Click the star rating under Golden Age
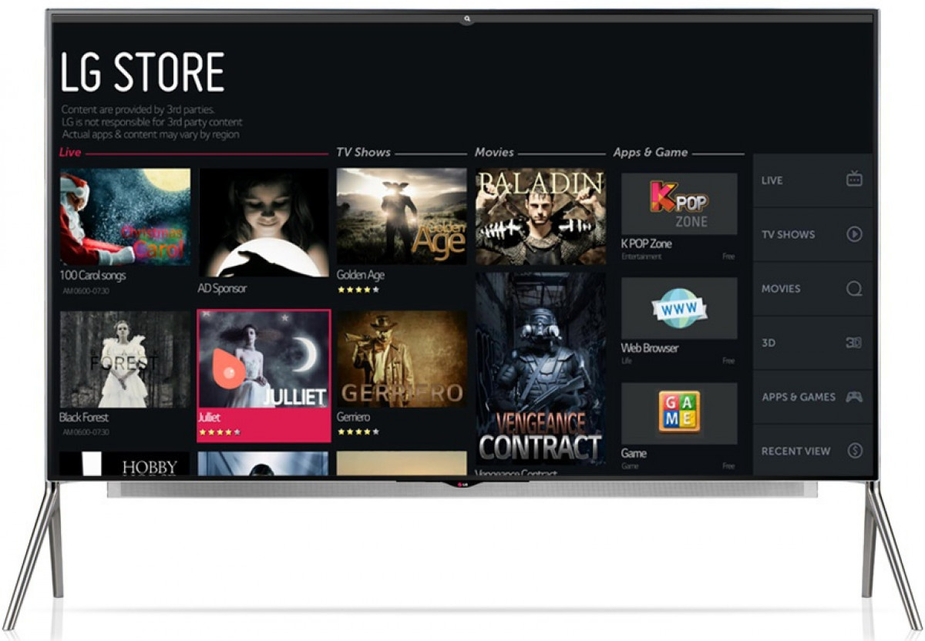The width and height of the screenshot is (925, 641). [x=358, y=290]
